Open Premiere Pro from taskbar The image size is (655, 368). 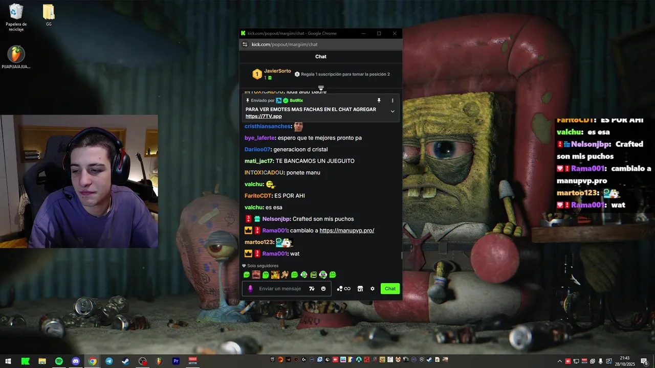tap(176, 361)
